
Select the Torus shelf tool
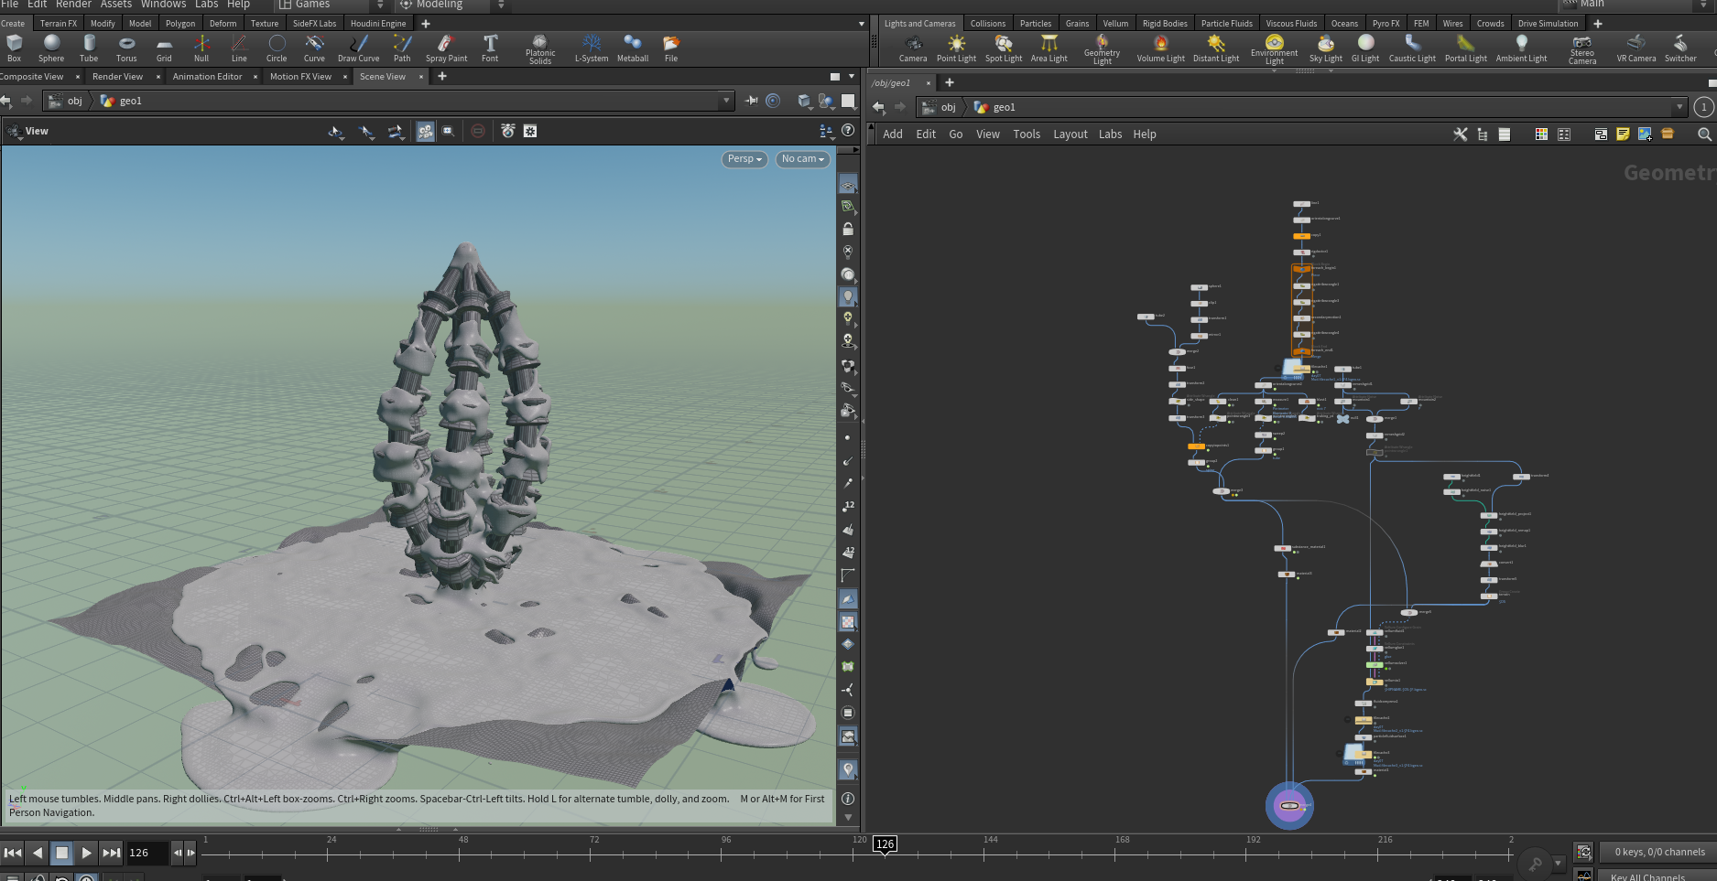[126, 48]
